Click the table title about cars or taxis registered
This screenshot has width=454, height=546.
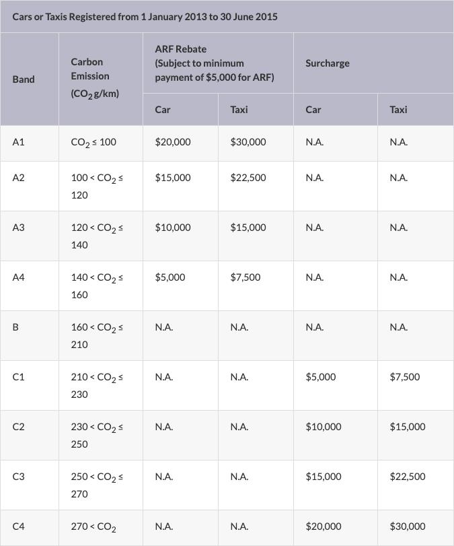click(x=145, y=16)
